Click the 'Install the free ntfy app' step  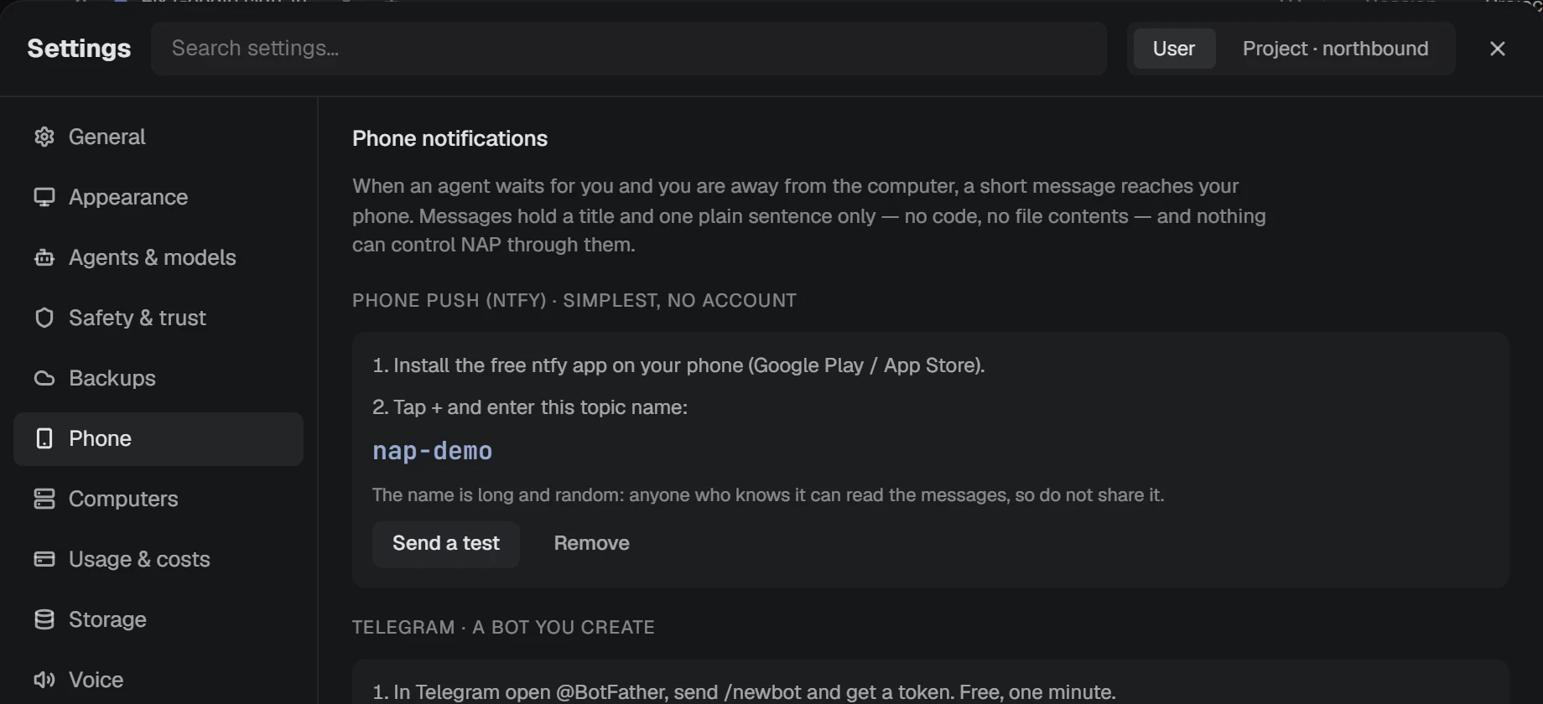click(678, 365)
